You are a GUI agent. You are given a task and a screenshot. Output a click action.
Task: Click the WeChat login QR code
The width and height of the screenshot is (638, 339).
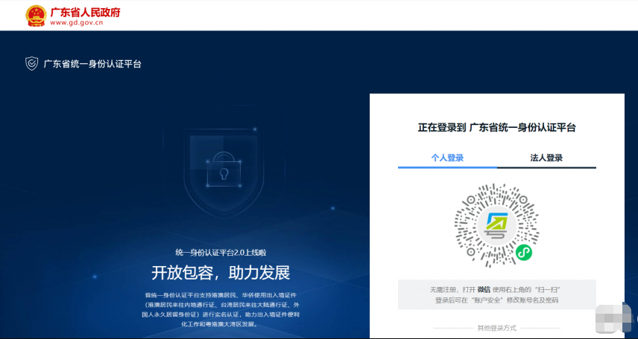pos(497,225)
